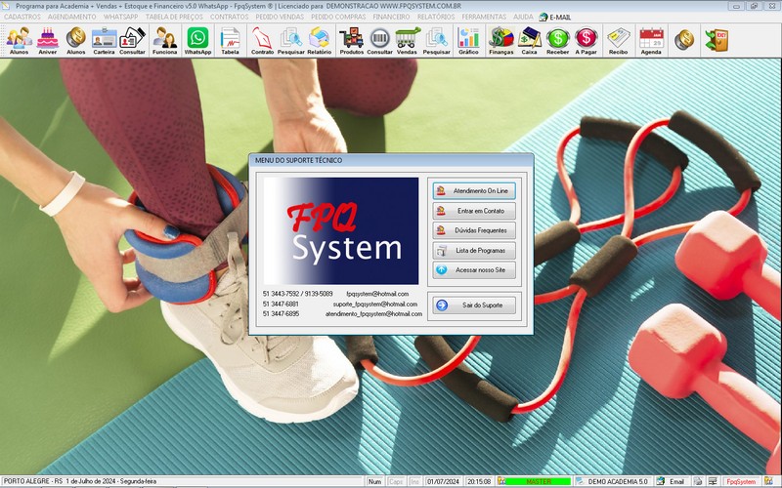This screenshot has height=488, width=782.
Task: Open the CADASTROS menu
Action: 22,17
